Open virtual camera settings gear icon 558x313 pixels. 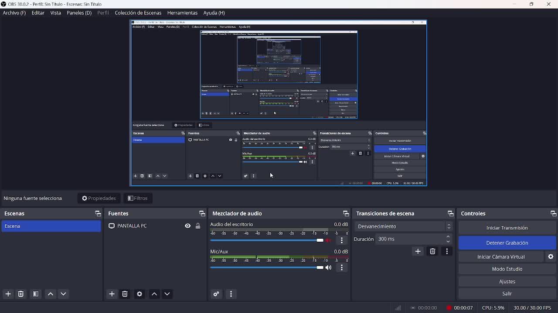click(x=551, y=257)
